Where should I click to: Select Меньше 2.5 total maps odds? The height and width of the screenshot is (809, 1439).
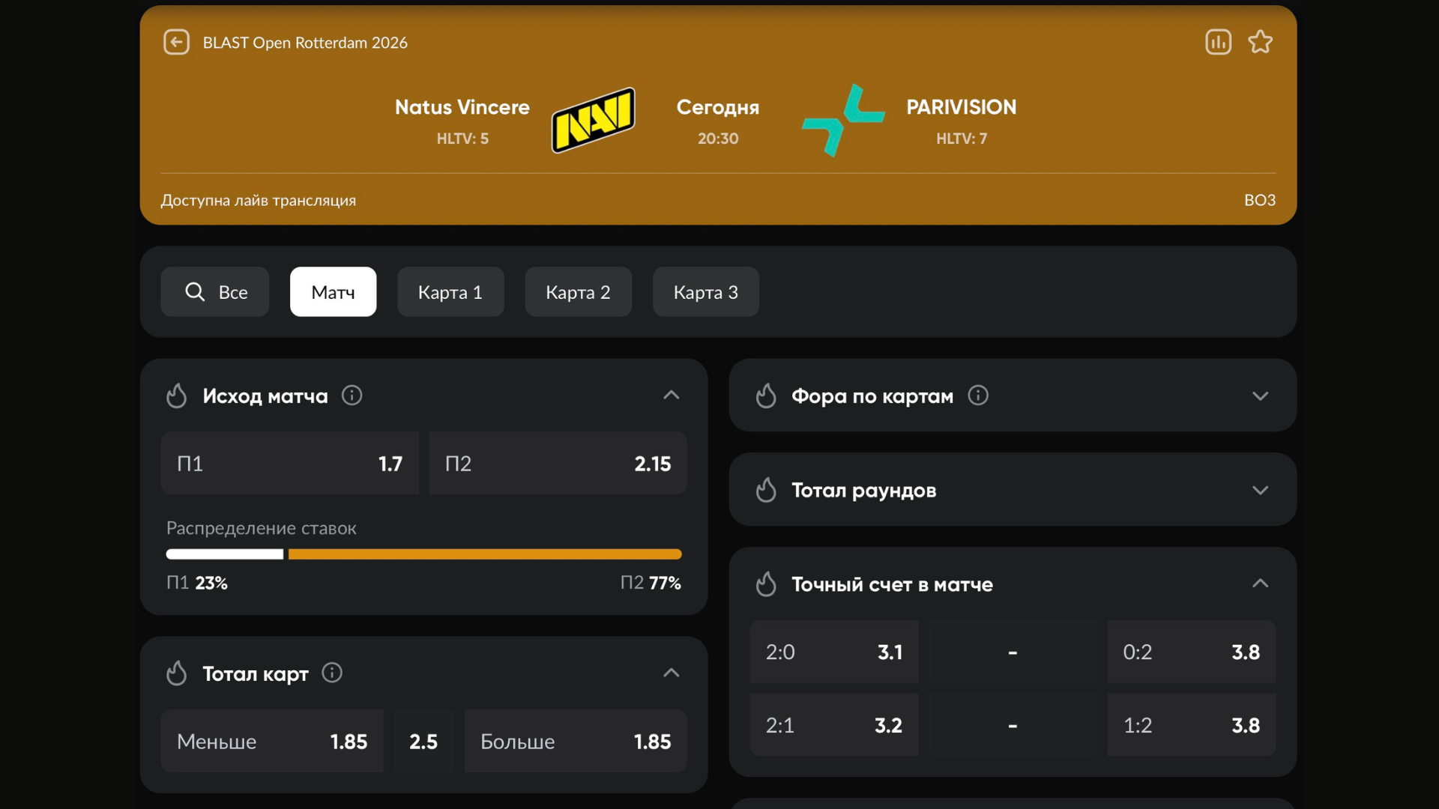[x=272, y=742]
